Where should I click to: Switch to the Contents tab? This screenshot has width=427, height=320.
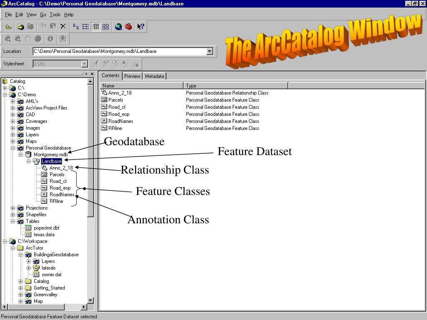tap(111, 76)
